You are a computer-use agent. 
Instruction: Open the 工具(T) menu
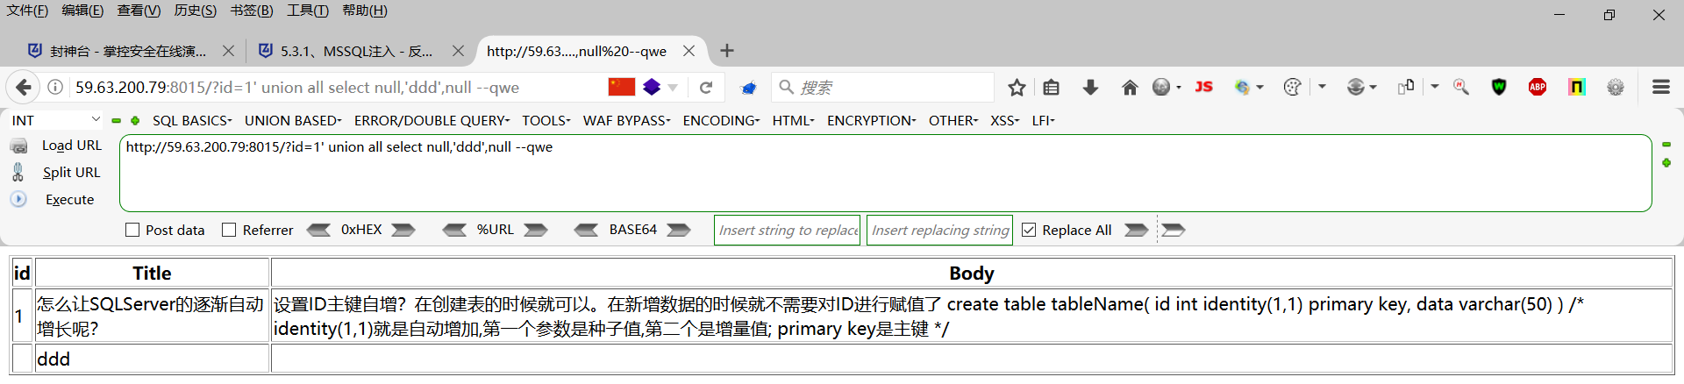(x=308, y=11)
